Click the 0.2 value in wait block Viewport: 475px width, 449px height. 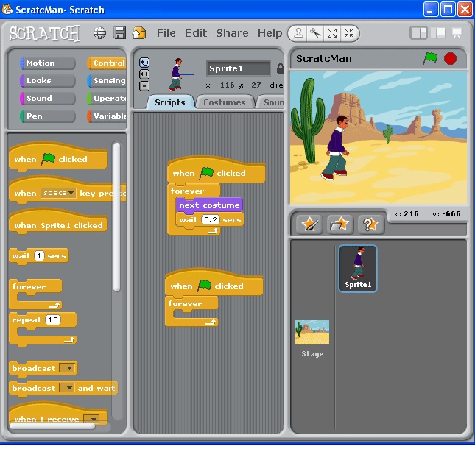point(211,219)
